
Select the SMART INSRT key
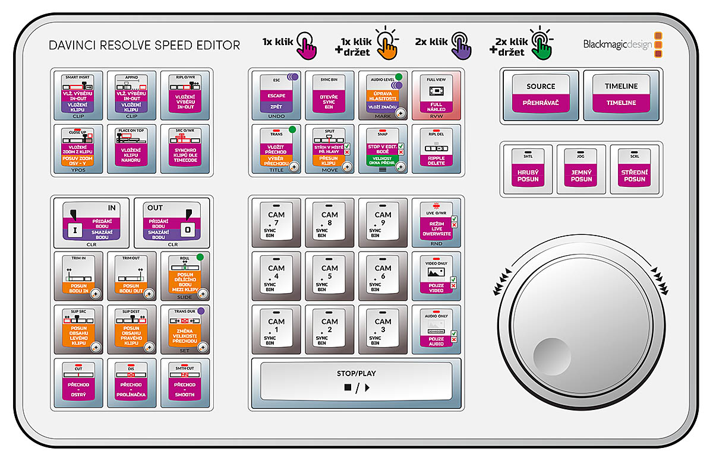(x=78, y=96)
